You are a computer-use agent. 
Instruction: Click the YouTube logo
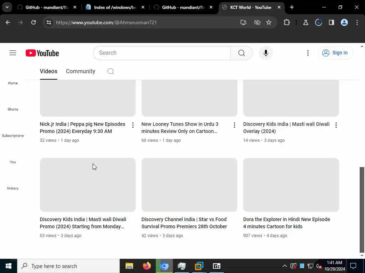(x=42, y=53)
